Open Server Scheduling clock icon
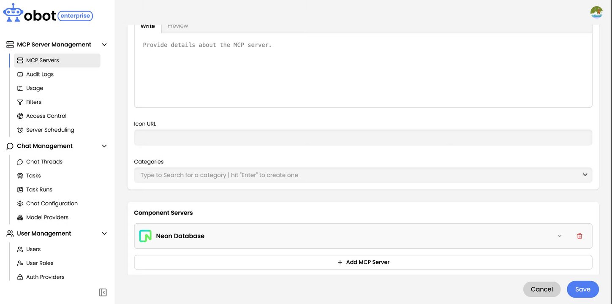Image resolution: width=612 pixels, height=304 pixels. point(20,130)
